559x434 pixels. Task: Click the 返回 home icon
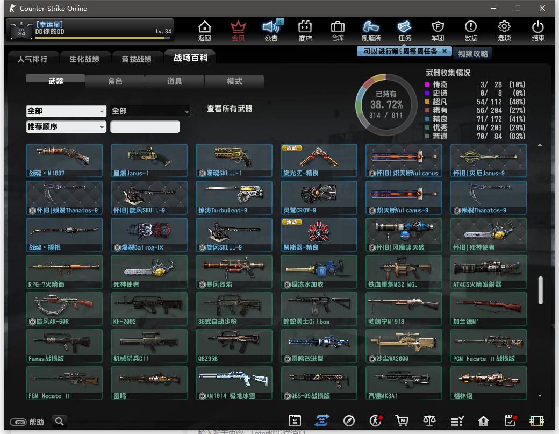[205, 31]
